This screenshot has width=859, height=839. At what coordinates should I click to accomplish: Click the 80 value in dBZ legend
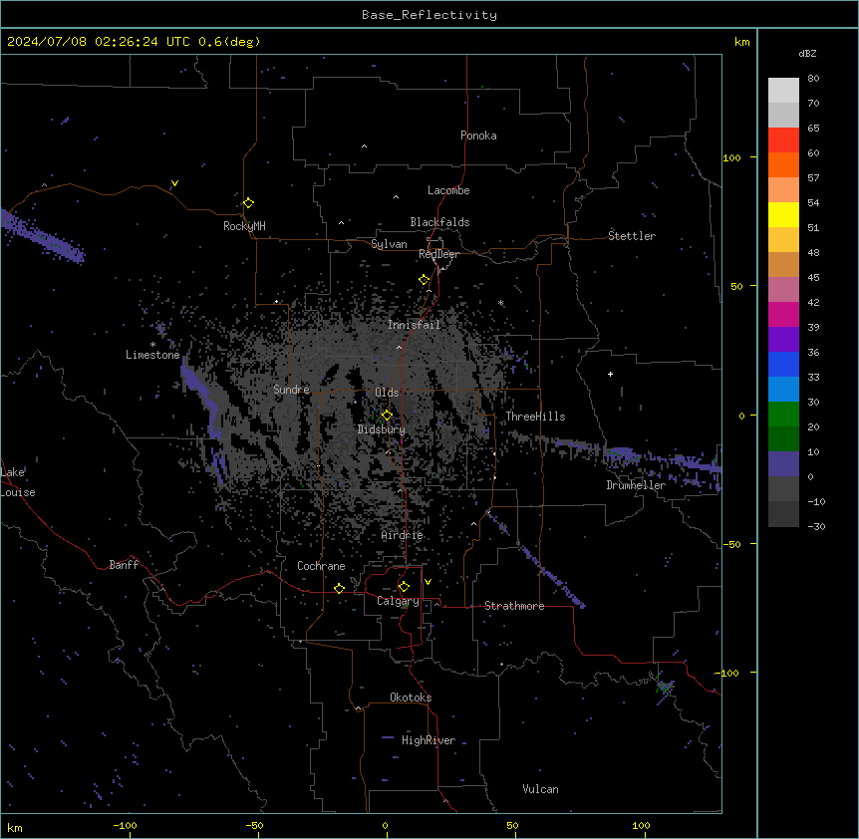point(813,79)
